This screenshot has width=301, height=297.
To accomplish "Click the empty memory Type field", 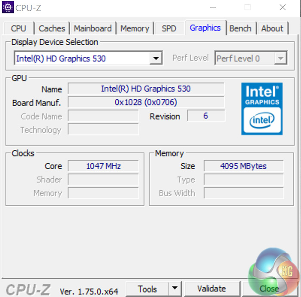I will [x=243, y=179].
